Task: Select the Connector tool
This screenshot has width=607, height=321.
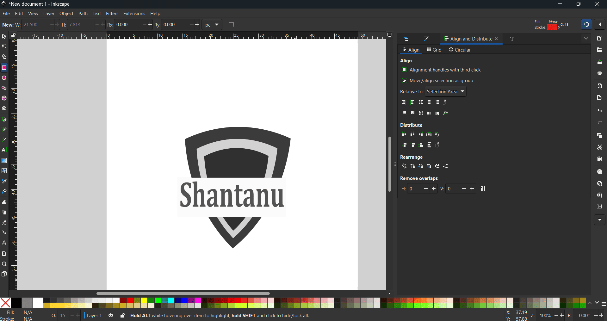Action: pyautogui.click(x=4, y=233)
